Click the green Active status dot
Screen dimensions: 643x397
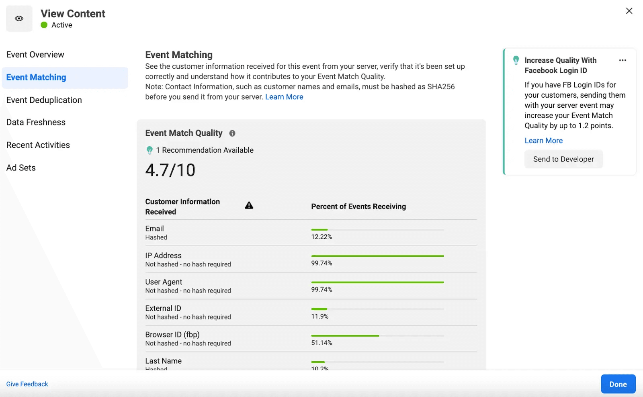[x=44, y=25]
